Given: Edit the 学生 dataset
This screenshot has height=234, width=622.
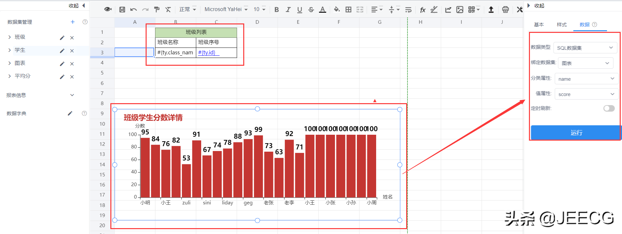Looking at the screenshot, I should 62,51.
